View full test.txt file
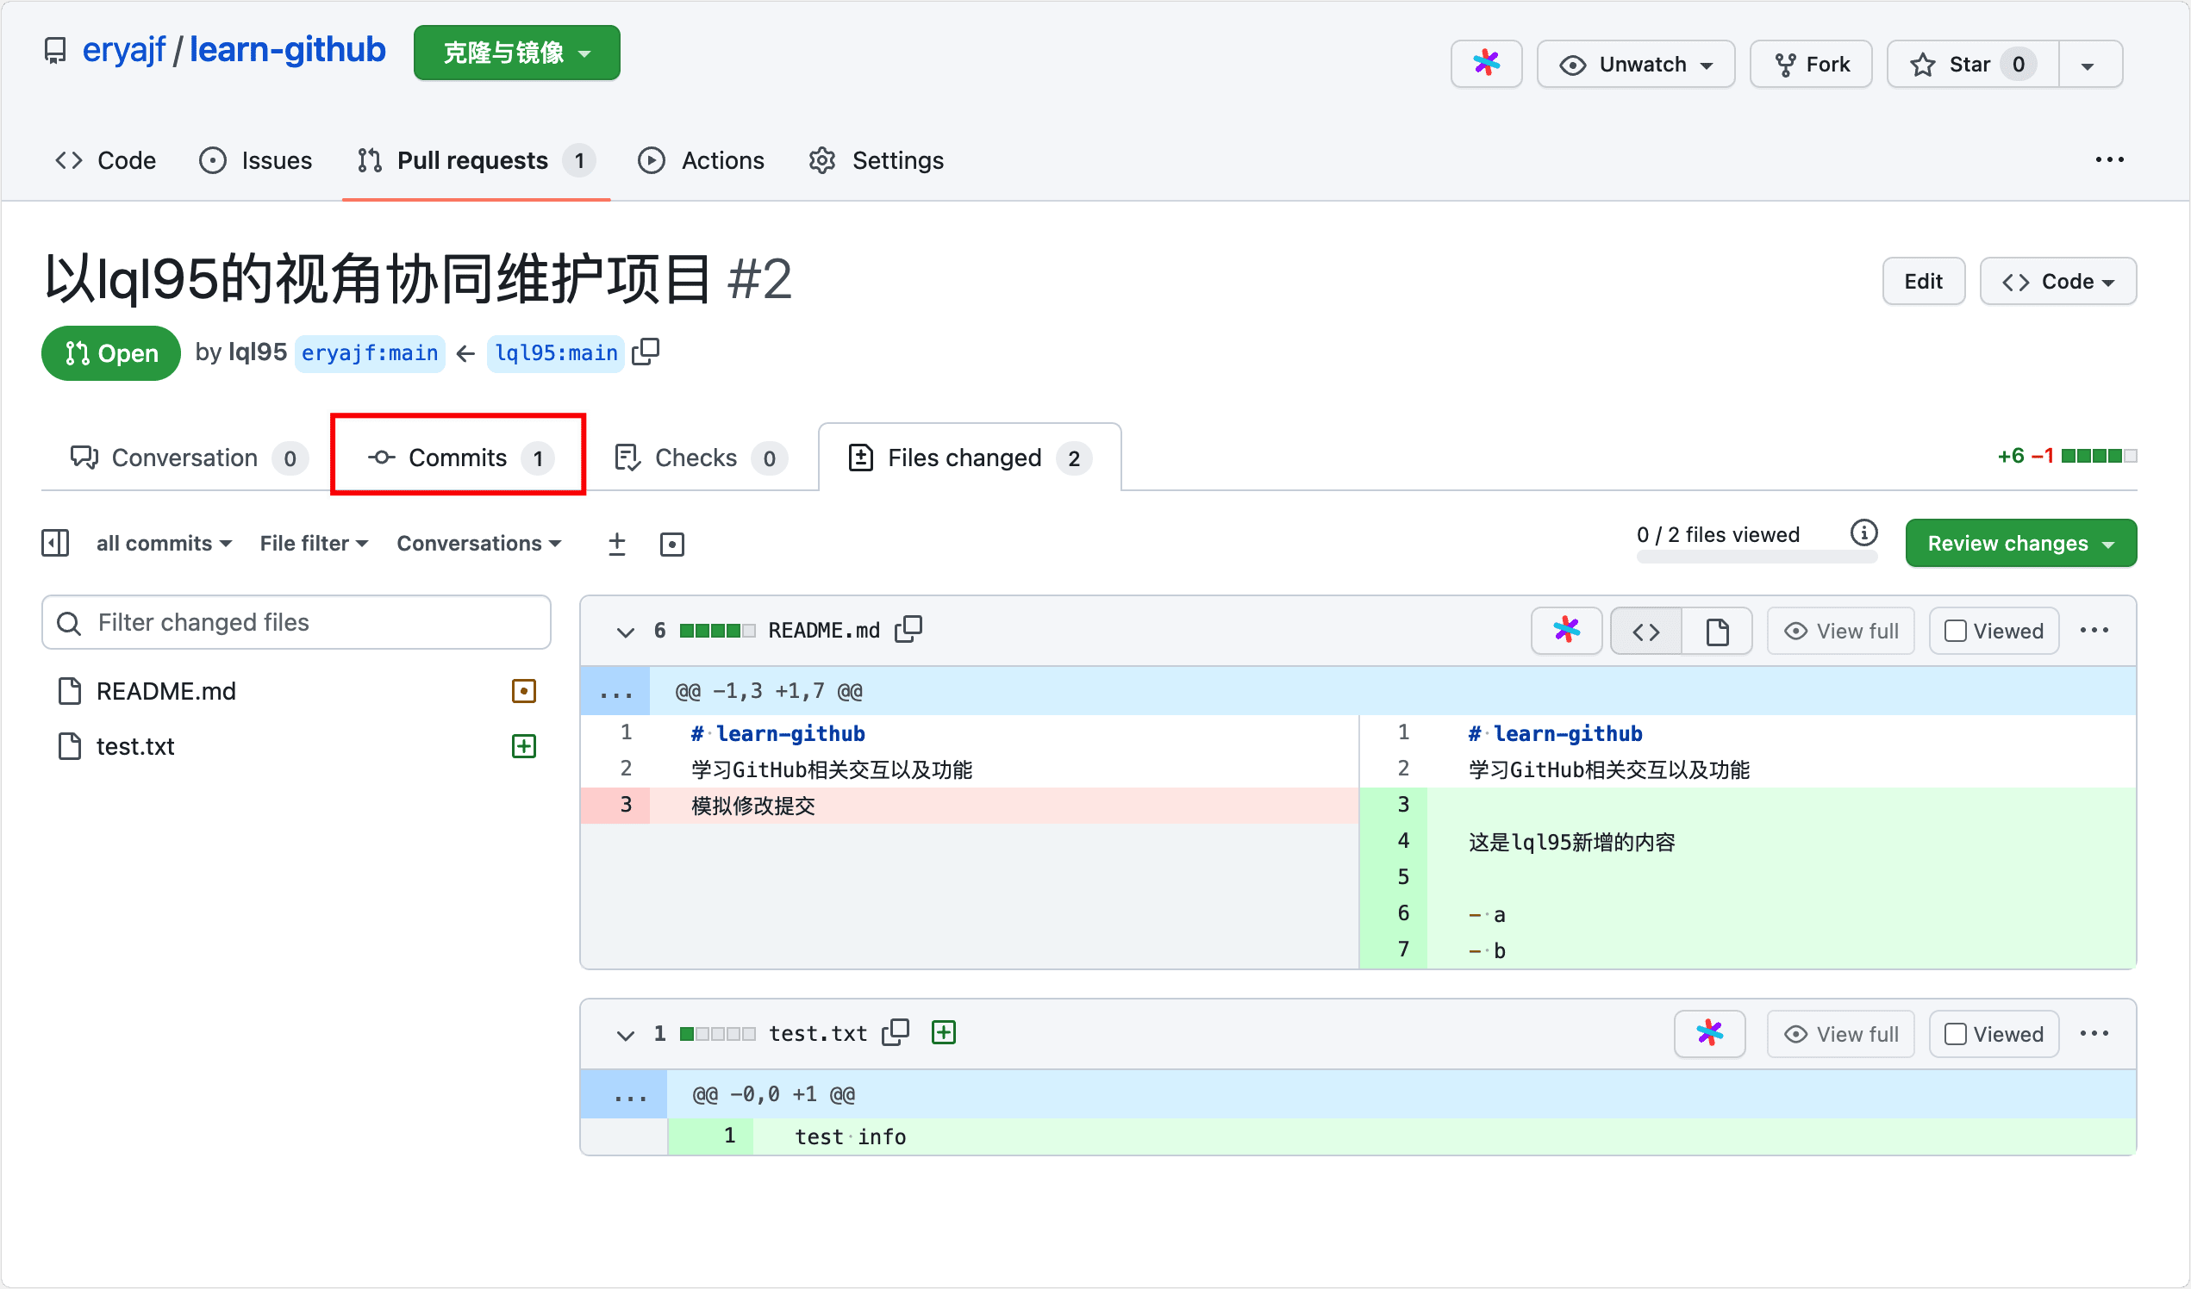Screen dimensions: 2191x1289 1839,1032
